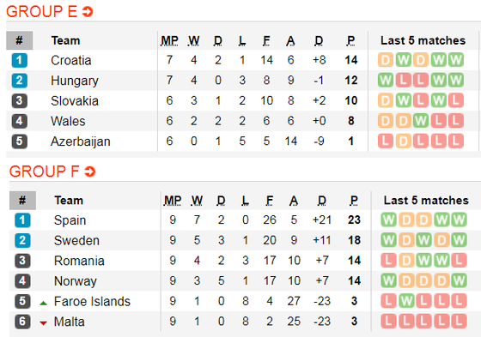
Task: Click Romania's last L result badge
Action: click(459, 261)
